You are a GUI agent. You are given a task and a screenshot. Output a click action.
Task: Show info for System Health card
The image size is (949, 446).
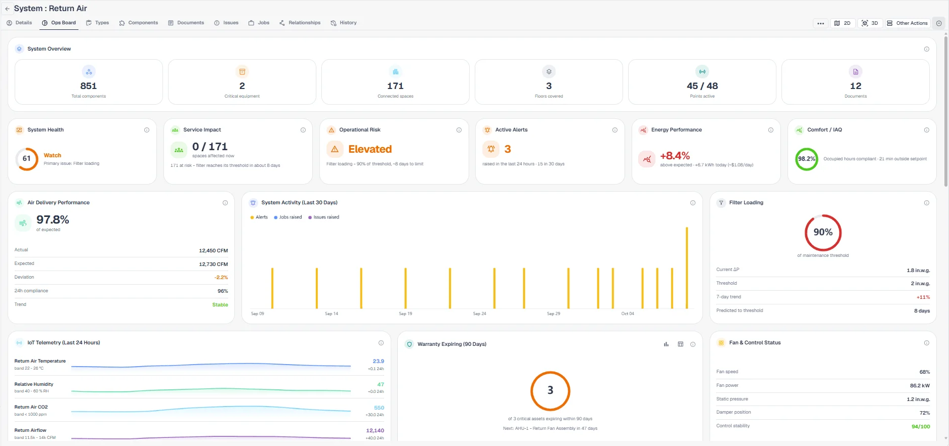(147, 130)
